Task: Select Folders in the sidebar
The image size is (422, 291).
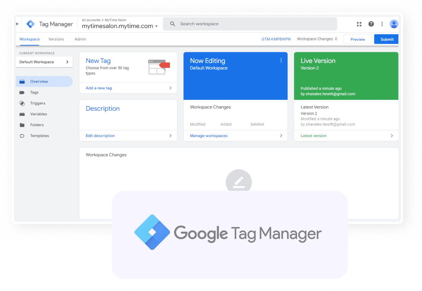Action: click(44, 125)
